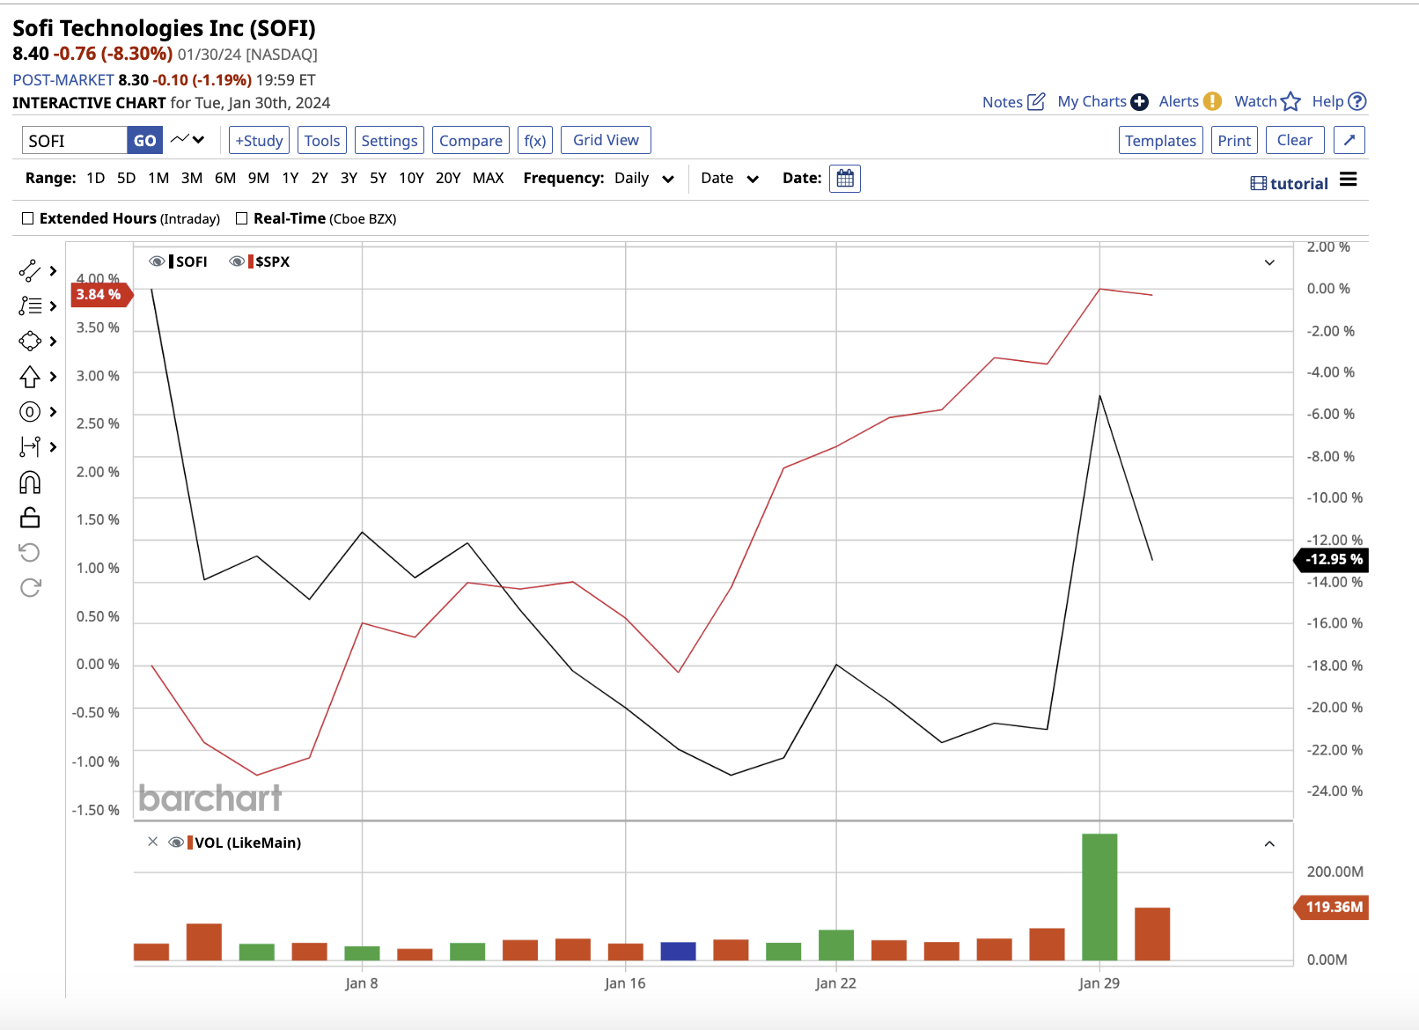
Task: Toggle $SPX series visibility eye
Action: [x=237, y=261]
